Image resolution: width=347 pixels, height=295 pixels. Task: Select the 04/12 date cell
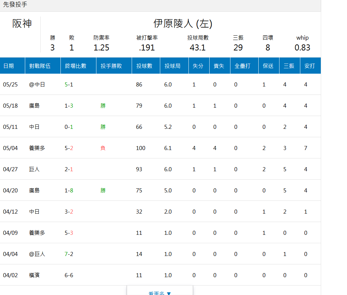pyautogui.click(x=10, y=212)
